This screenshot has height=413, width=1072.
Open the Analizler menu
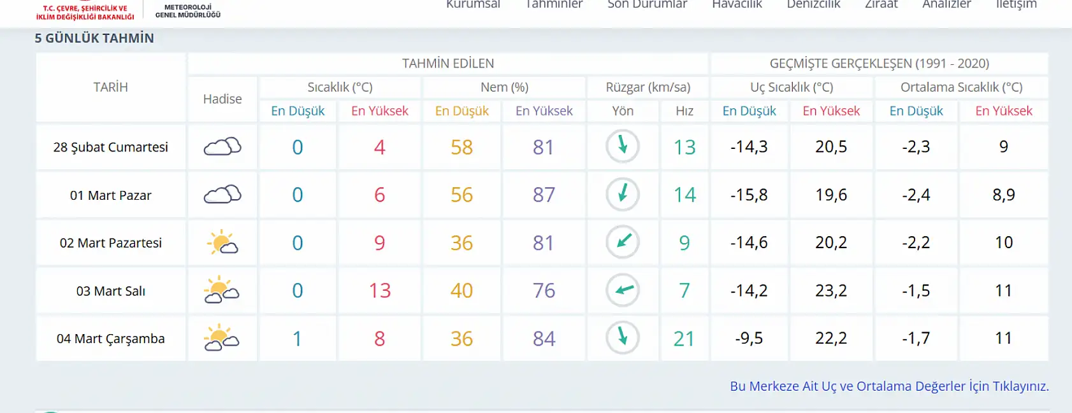946,4
